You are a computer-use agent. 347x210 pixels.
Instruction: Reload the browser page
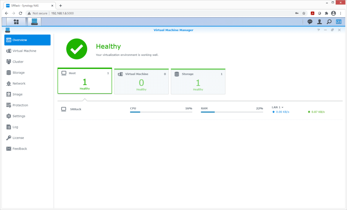tap(20, 13)
